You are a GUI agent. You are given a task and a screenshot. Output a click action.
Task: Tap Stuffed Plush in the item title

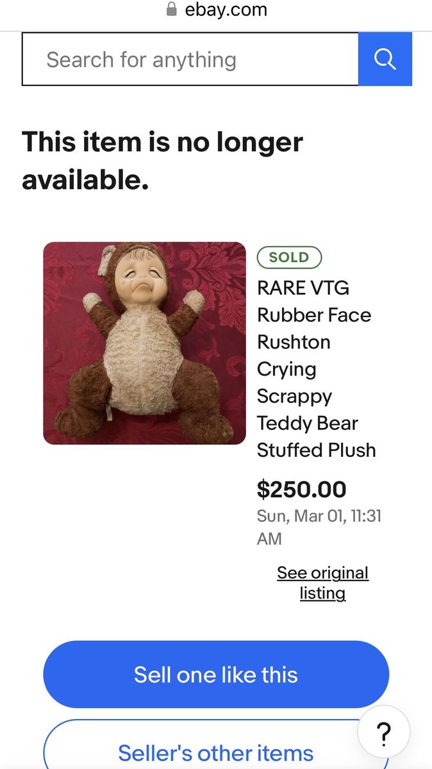tap(316, 450)
